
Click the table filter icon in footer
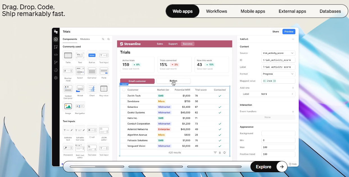click(215, 153)
